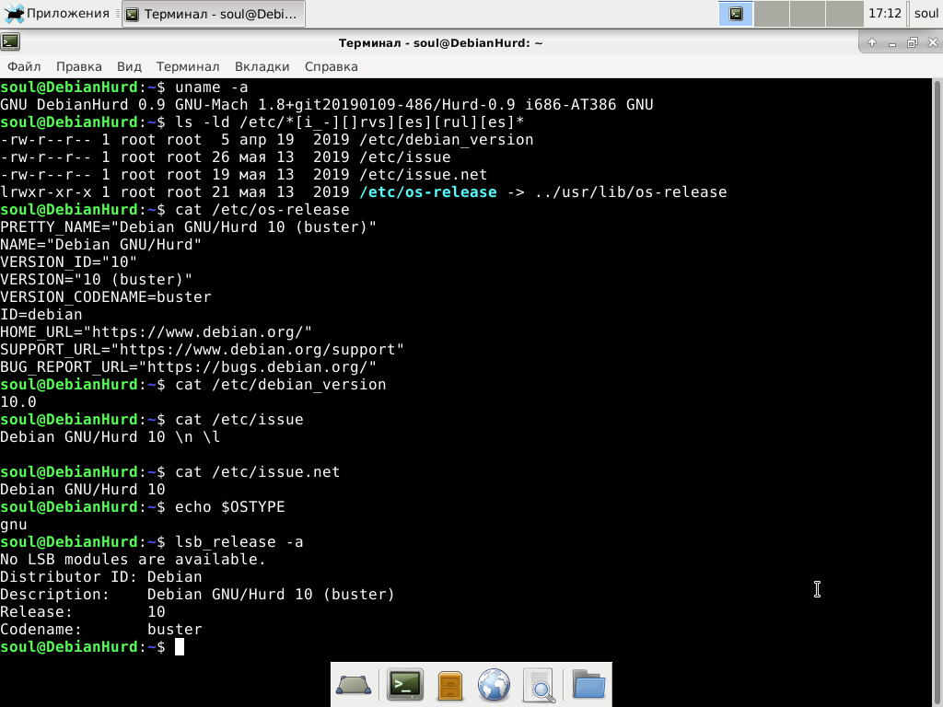Open the Приложения applications menu

[x=56, y=13]
